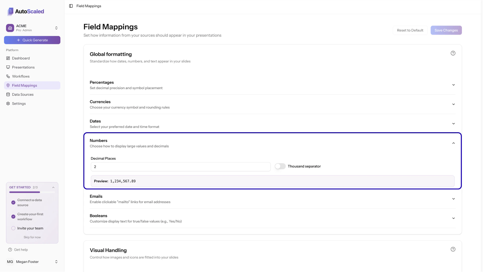The height and width of the screenshot is (272, 483).
Task: Expand the Currencies section
Action: coord(453,104)
